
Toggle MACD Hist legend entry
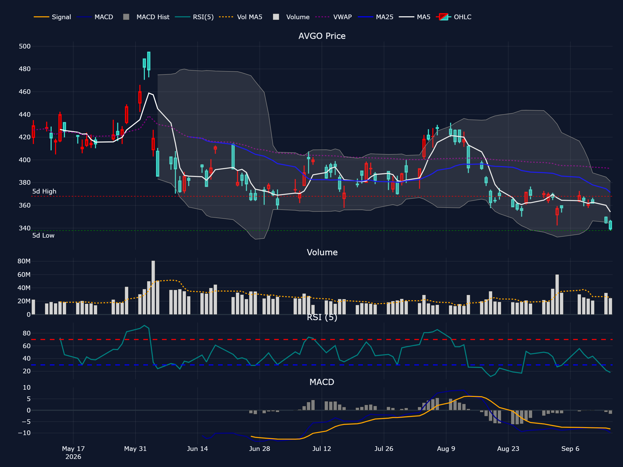coord(146,17)
